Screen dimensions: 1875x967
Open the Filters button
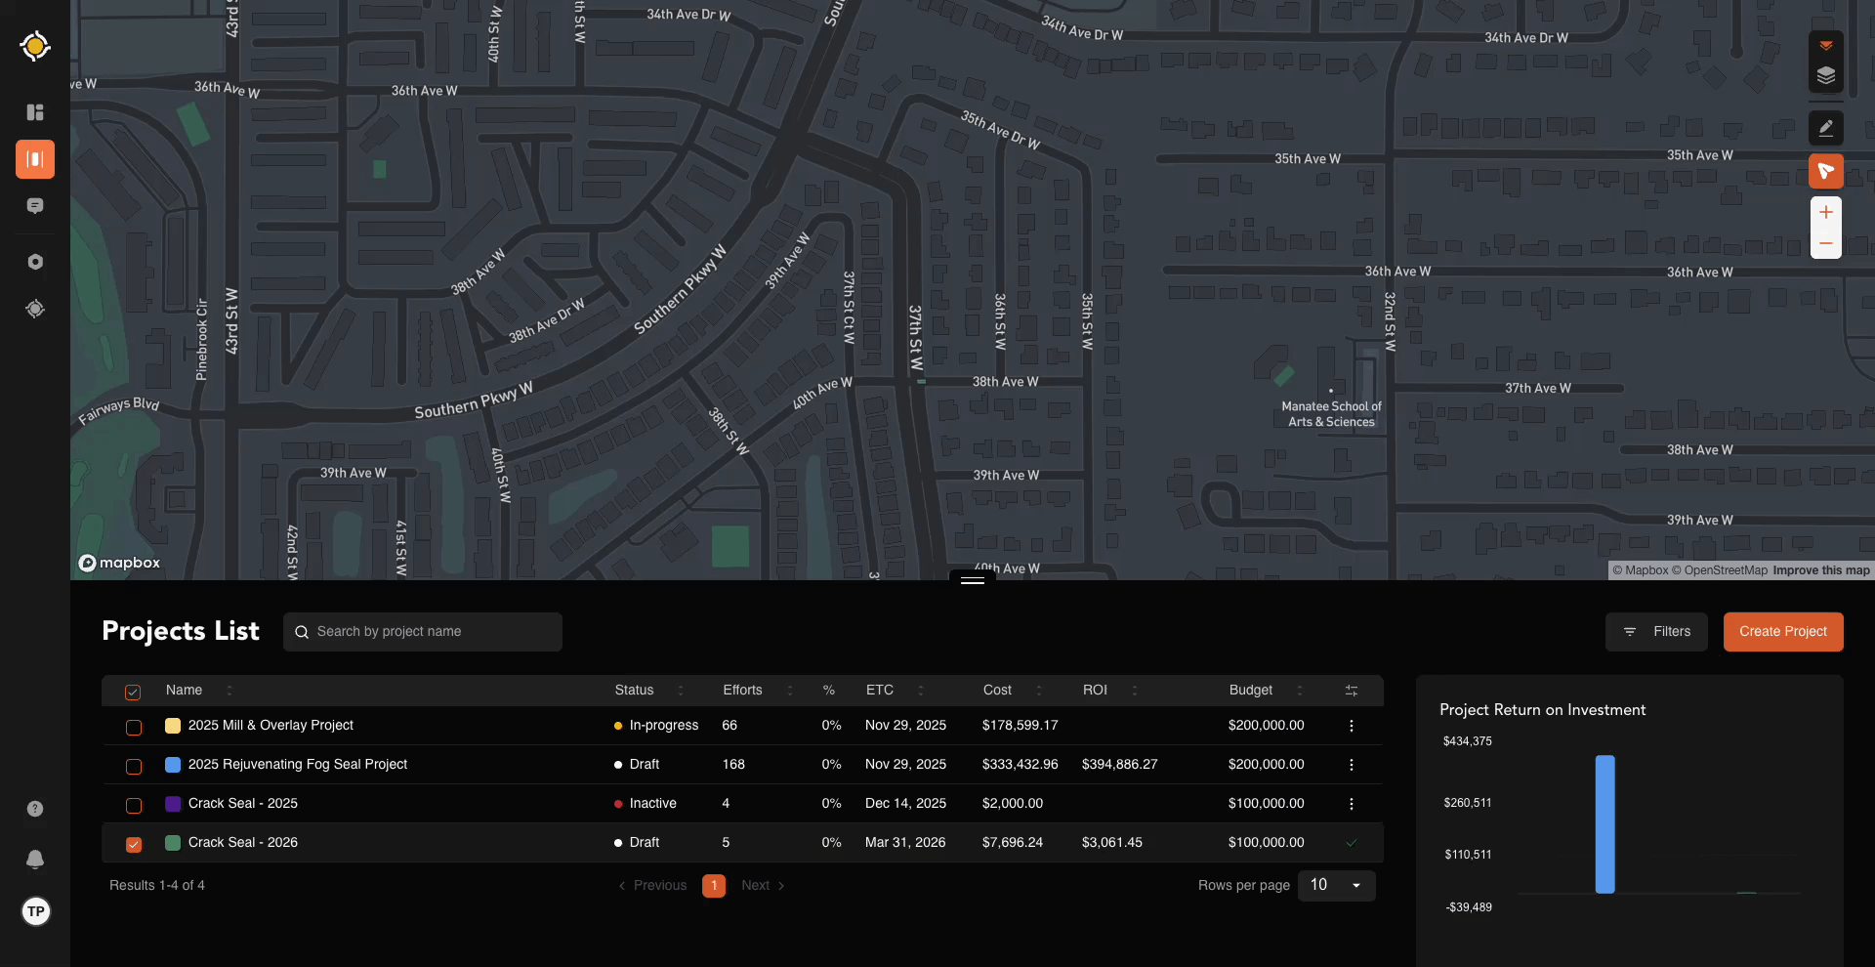point(1656,632)
